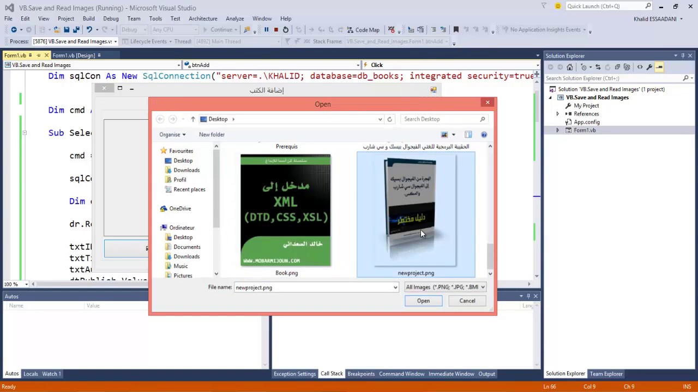Open the Click event dropdown
The height and width of the screenshot is (392, 698).
537,65
